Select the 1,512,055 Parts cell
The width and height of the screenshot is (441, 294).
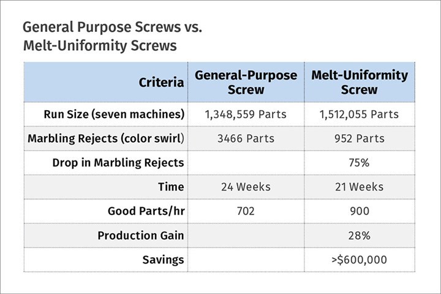click(359, 114)
